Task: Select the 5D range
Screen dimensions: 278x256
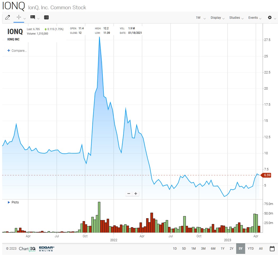Action: 184,248
